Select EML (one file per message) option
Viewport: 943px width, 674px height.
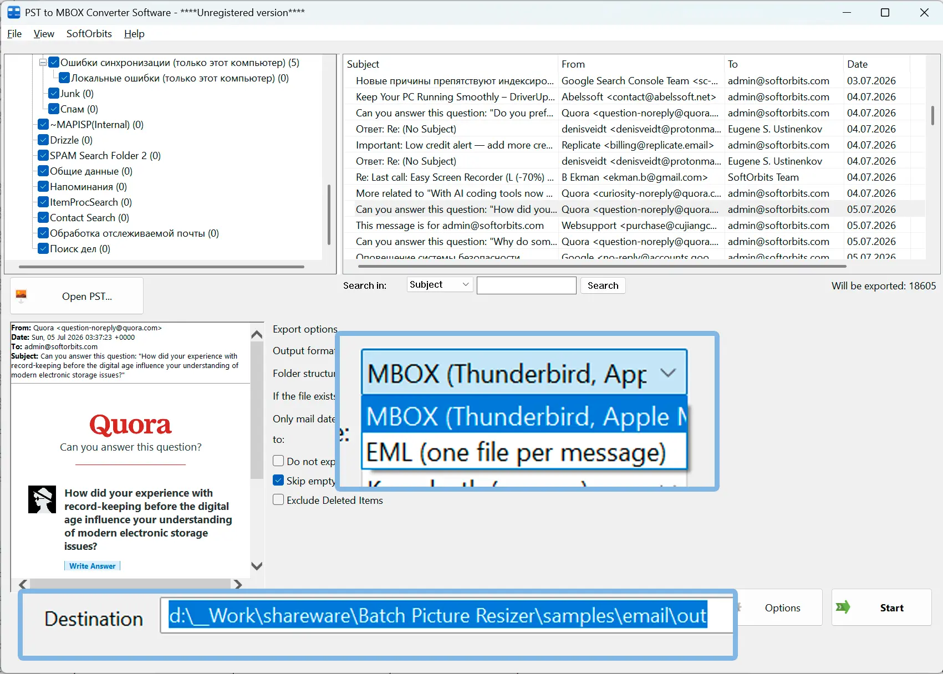[524, 452]
